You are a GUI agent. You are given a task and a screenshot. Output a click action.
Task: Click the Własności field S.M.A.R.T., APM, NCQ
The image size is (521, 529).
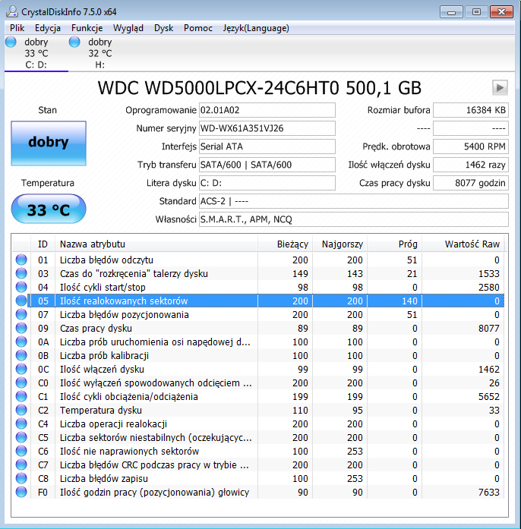point(353,219)
